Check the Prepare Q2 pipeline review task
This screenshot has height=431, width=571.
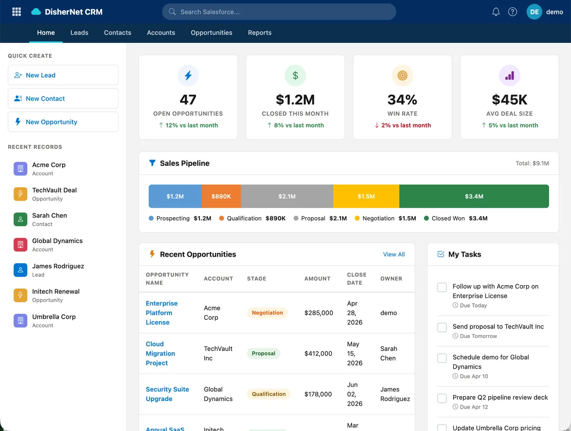tap(442, 398)
